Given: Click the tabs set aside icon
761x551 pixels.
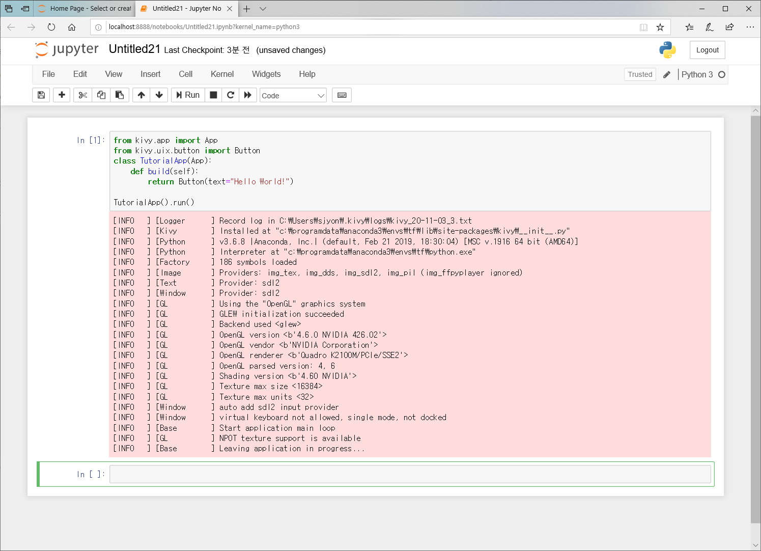Looking at the screenshot, I should coord(9,9).
